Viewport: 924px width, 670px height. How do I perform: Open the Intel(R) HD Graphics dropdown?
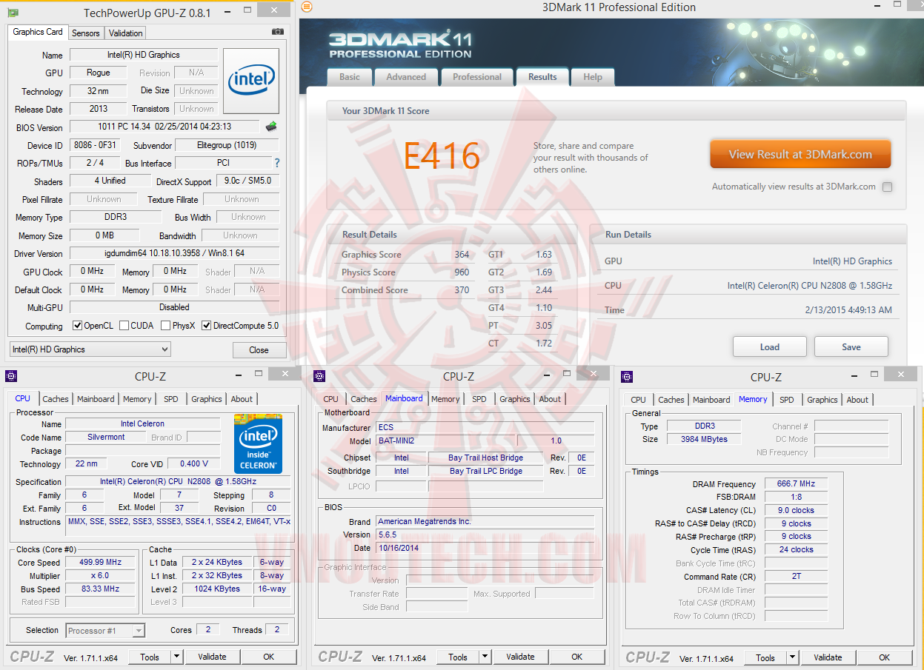point(90,349)
